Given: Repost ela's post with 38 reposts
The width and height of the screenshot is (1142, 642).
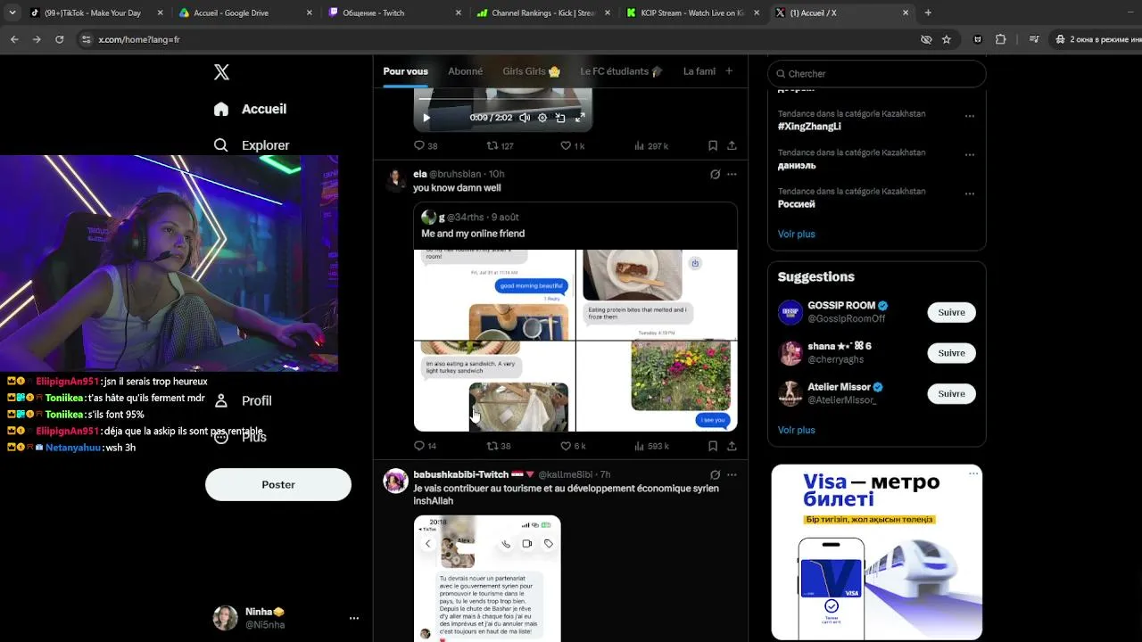Looking at the screenshot, I should pos(499,446).
